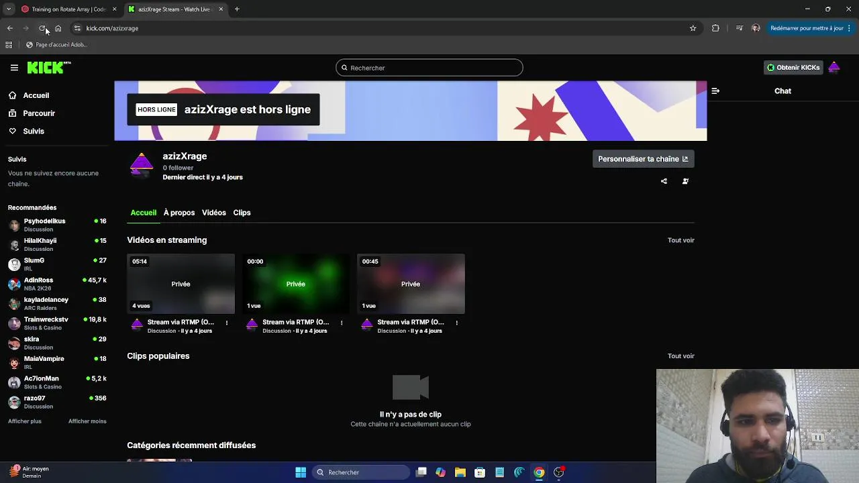Click the azizXrage channel avatar
This screenshot has height=483, width=859.
coord(141,165)
